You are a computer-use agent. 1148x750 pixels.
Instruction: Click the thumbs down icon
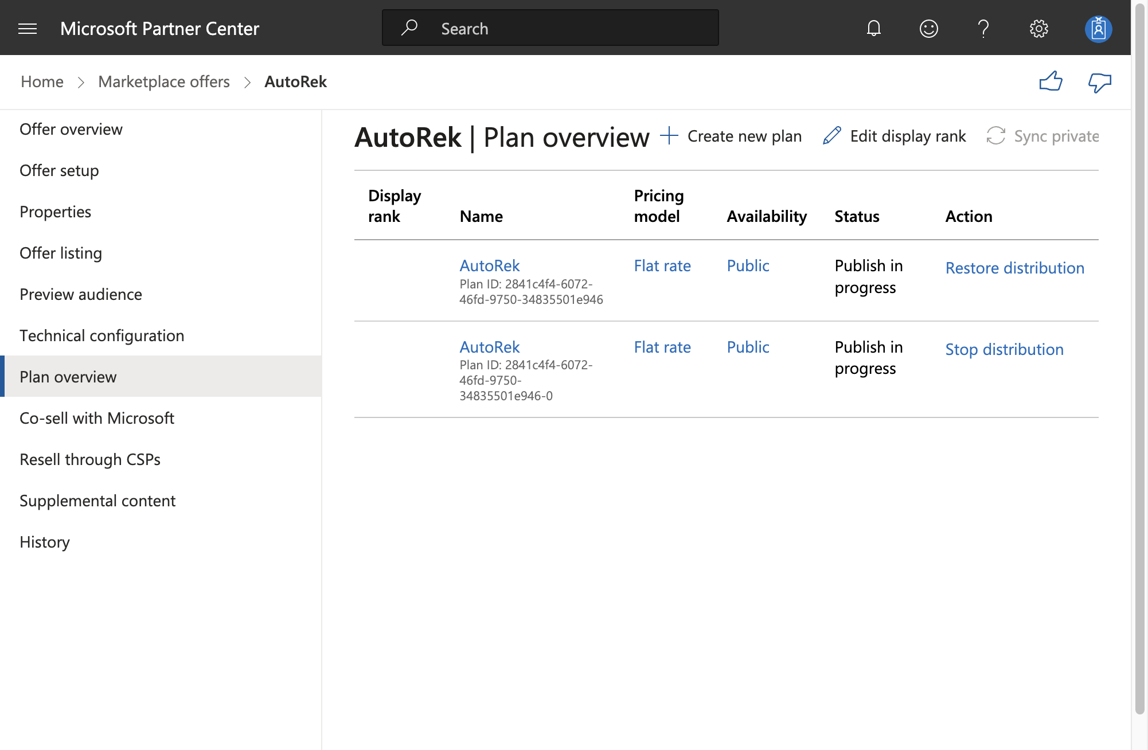point(1100,82)
